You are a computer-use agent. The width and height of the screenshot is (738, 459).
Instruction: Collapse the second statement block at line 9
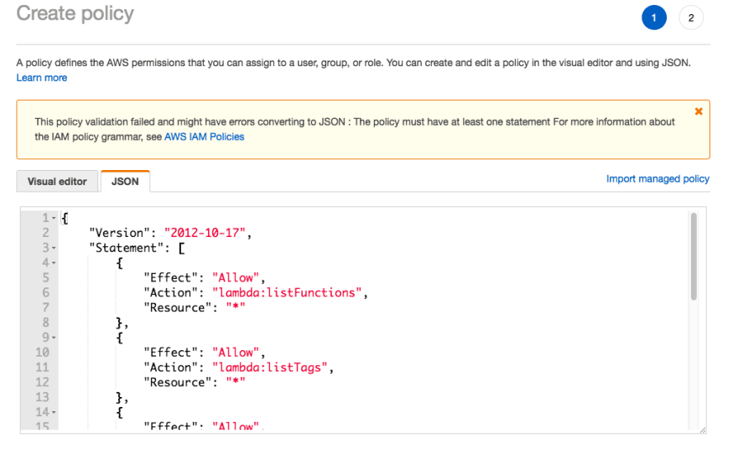pyautogui.click(x=54, y=338)
